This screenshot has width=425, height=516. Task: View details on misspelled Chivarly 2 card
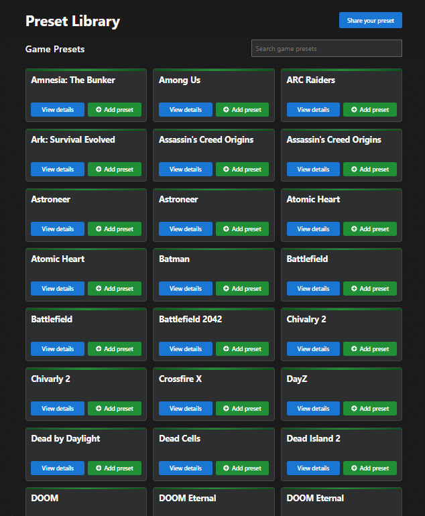tap(58, 408)
